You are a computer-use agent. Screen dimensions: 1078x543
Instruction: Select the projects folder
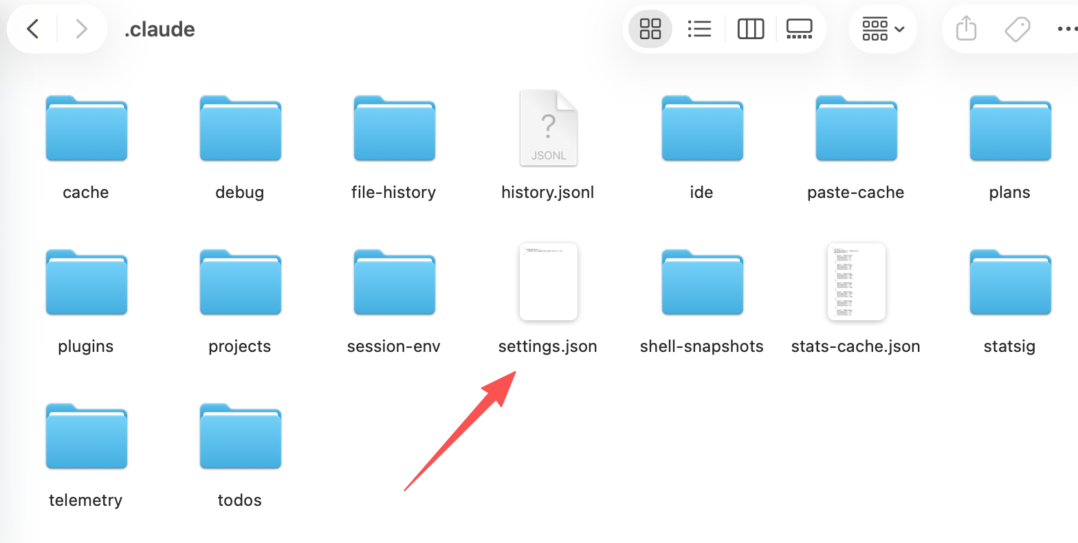point(240,282)
